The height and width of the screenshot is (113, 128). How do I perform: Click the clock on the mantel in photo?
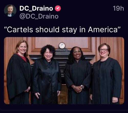pyautogui.click(x=62, y=46)
